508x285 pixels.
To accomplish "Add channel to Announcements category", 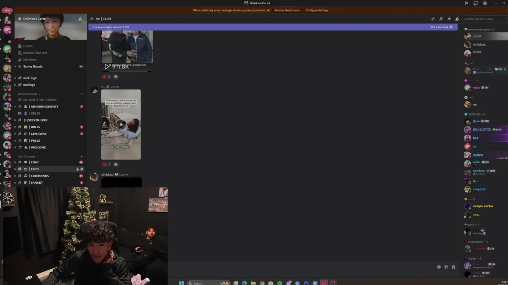I will coord(82,94).
